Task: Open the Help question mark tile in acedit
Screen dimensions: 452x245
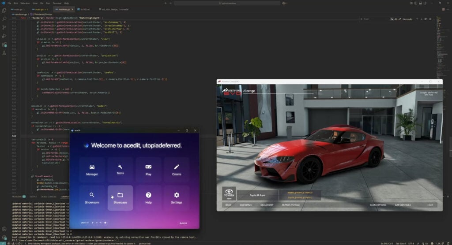Action: tap(148, 198)
